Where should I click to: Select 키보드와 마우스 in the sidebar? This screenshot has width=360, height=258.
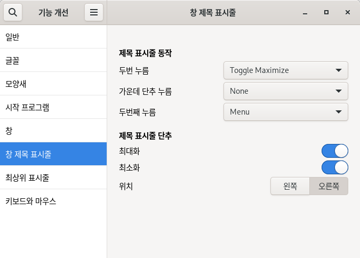[x=53, y=201]
